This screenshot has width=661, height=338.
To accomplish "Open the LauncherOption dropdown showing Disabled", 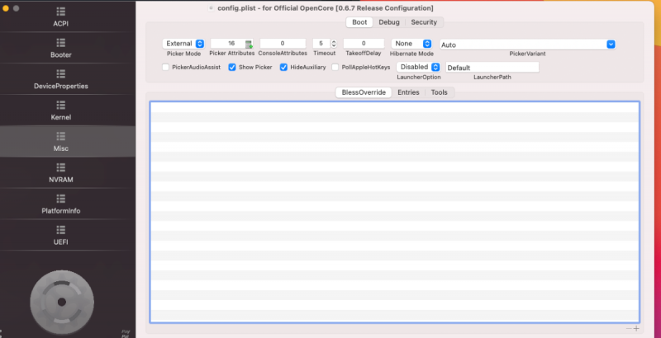I will (x=419, y=67).
